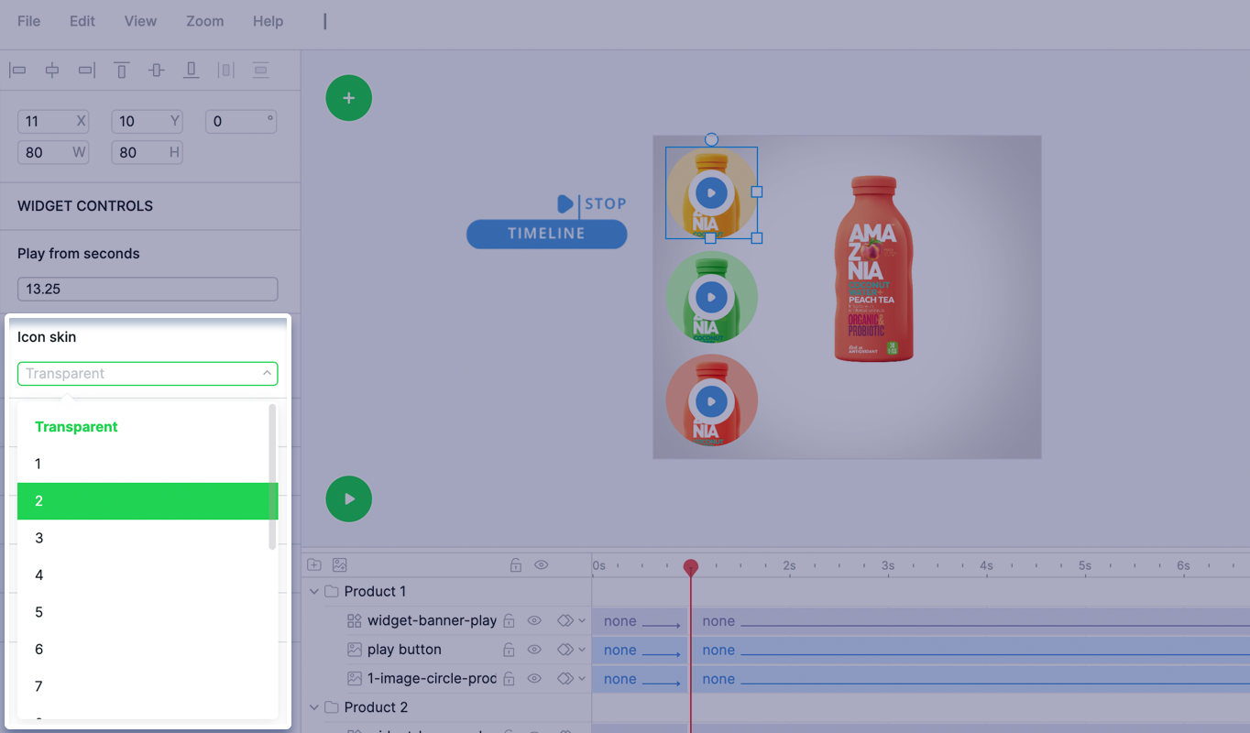Open the File menu
Image resolution: width=1250 pixels, height=733 pixels.
tap(29, 21)
